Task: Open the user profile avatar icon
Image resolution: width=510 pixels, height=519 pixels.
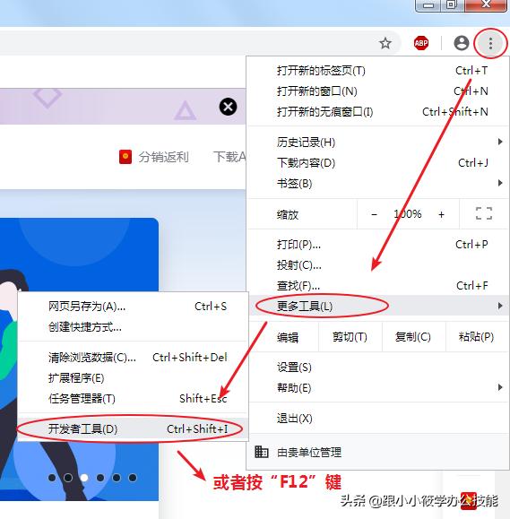Action: click(x=462, y=43)
